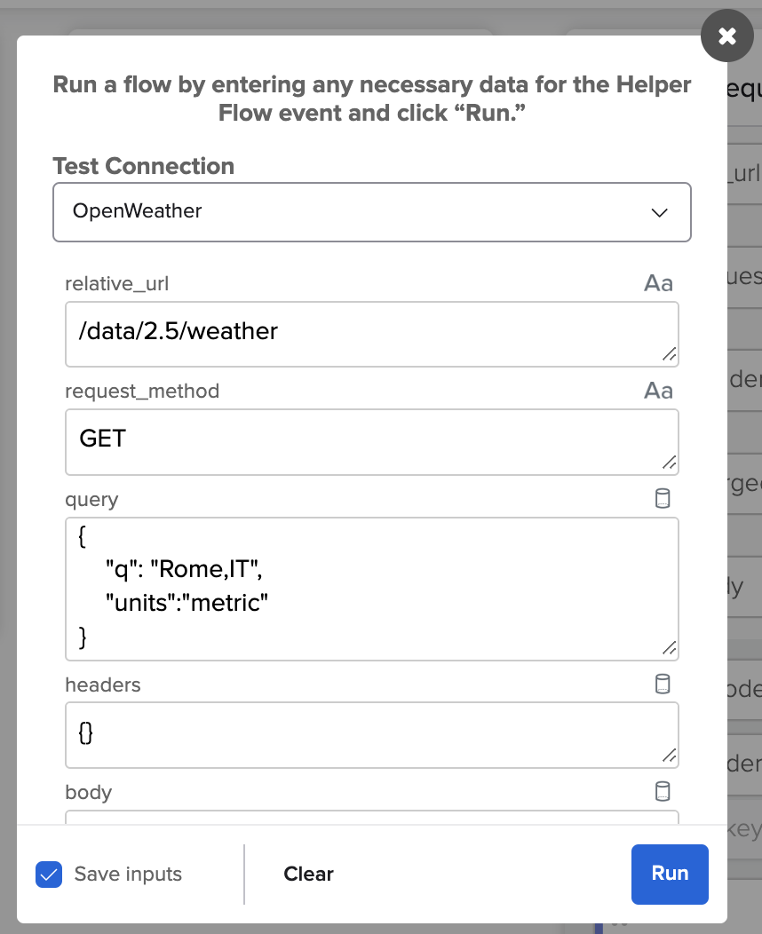Click resize handle of headers text area
This screenshot has width=762, height=934.
click(x=670, y=756)
